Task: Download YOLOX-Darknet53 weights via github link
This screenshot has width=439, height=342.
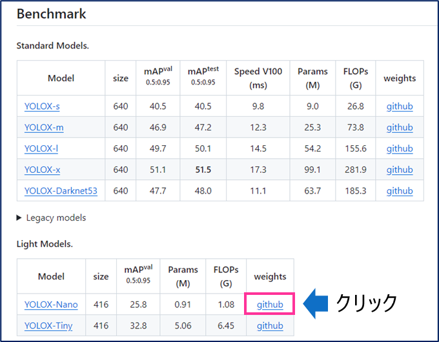Action: click(x=400, y=191)
